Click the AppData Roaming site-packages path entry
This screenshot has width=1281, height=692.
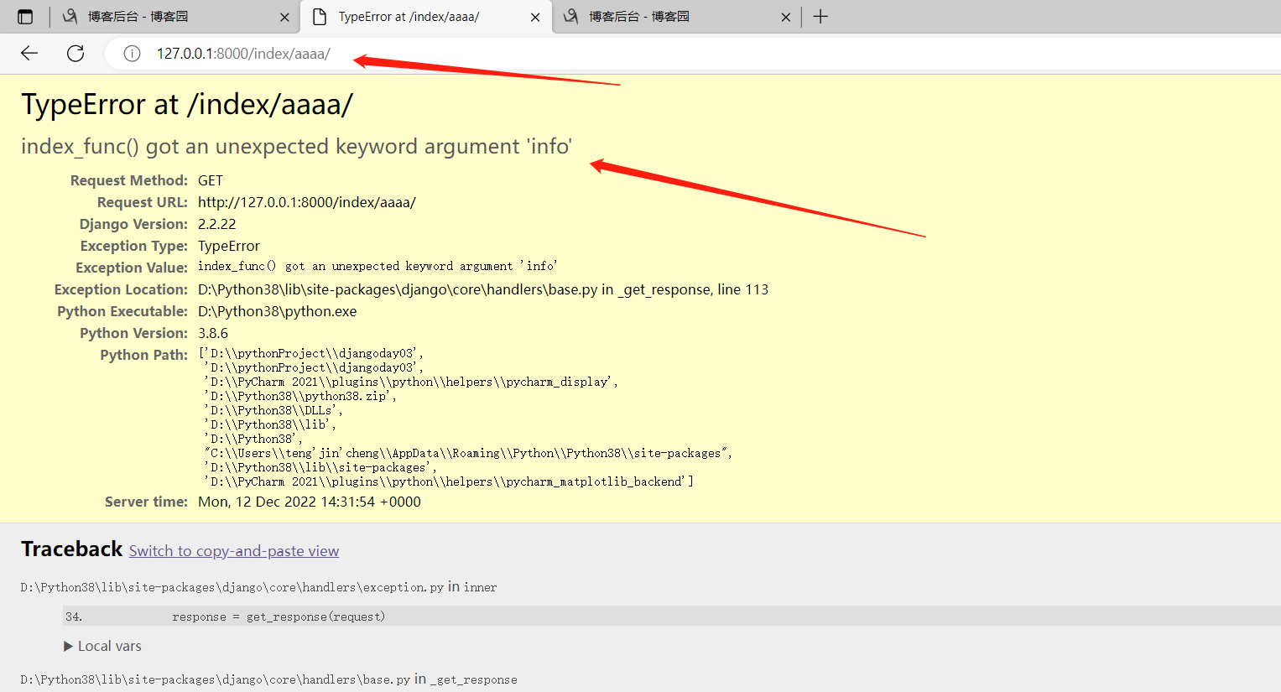468,453
